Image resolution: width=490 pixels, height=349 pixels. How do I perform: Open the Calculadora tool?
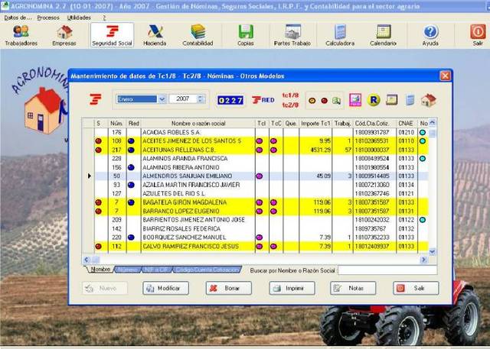tap(340, 36)
